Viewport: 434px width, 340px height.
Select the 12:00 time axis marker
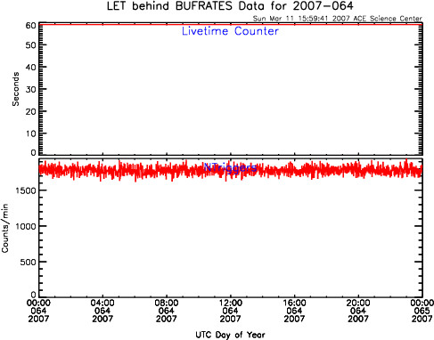point(230,311)
